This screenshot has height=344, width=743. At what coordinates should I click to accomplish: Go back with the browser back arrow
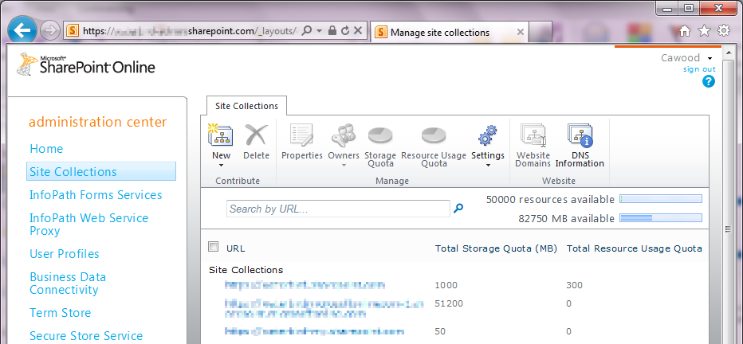[x=22, y=31]
